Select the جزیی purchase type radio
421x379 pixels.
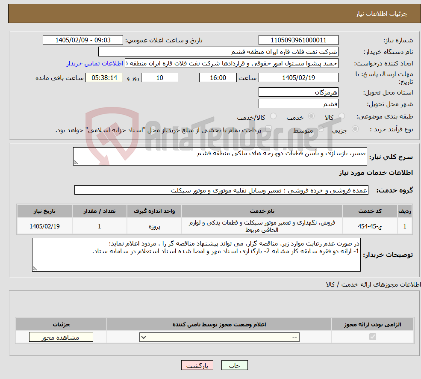[x=355, y=129]
